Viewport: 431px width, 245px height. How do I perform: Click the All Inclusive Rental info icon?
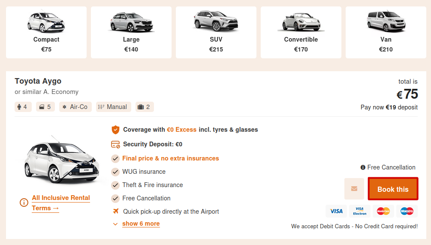tap(24, 203)
